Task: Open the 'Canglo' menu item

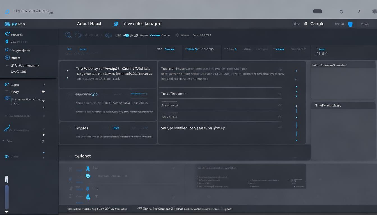Action: [317, 24]
